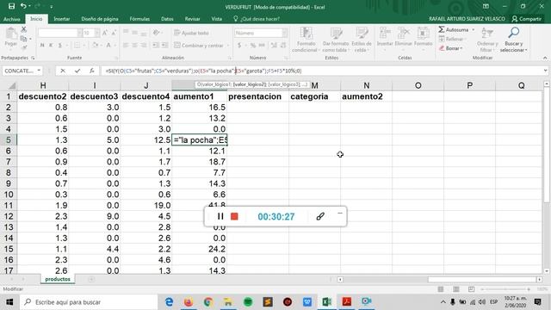Toggle underline S formatting
This screenshot has height=310, width=551.
(x=60, y=46)
